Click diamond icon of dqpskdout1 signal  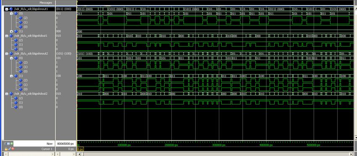pyautogui.click(x=11, y=36)
